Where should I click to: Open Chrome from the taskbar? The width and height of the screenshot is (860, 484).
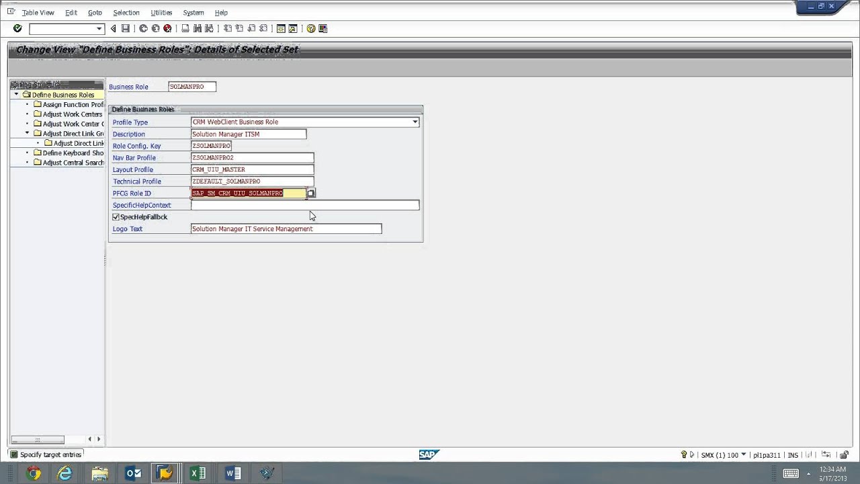click(33, 473)
